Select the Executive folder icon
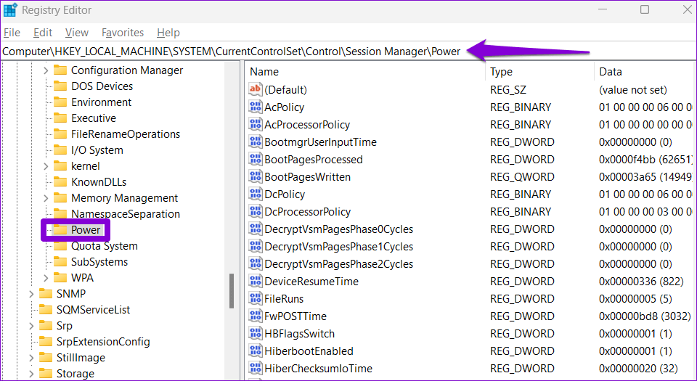 point(60,118)
